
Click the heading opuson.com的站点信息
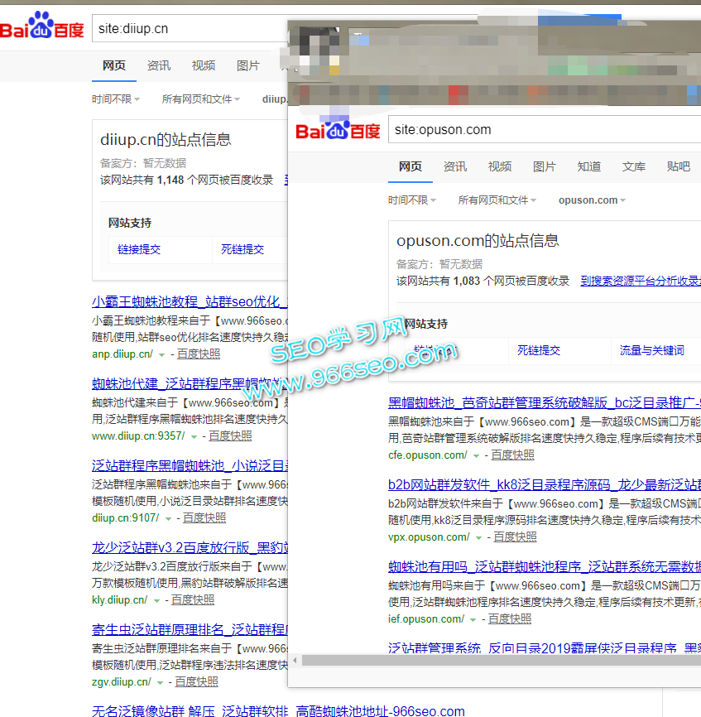click(x=478, y=241)
